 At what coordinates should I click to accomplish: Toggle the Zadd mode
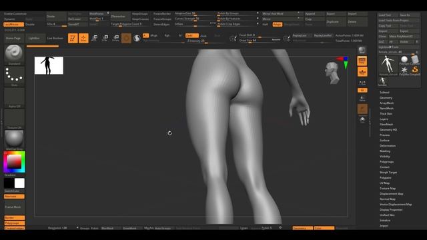192,35
